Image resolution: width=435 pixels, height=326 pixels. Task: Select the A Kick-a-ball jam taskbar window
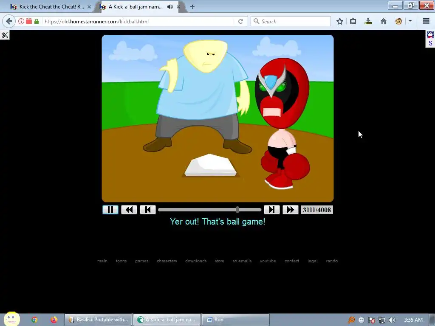point(167,320)
